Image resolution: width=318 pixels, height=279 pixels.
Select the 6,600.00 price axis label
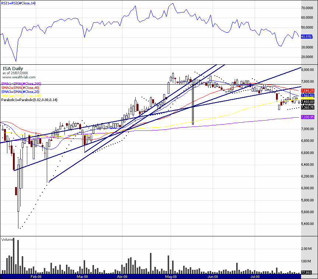[308, 153]
